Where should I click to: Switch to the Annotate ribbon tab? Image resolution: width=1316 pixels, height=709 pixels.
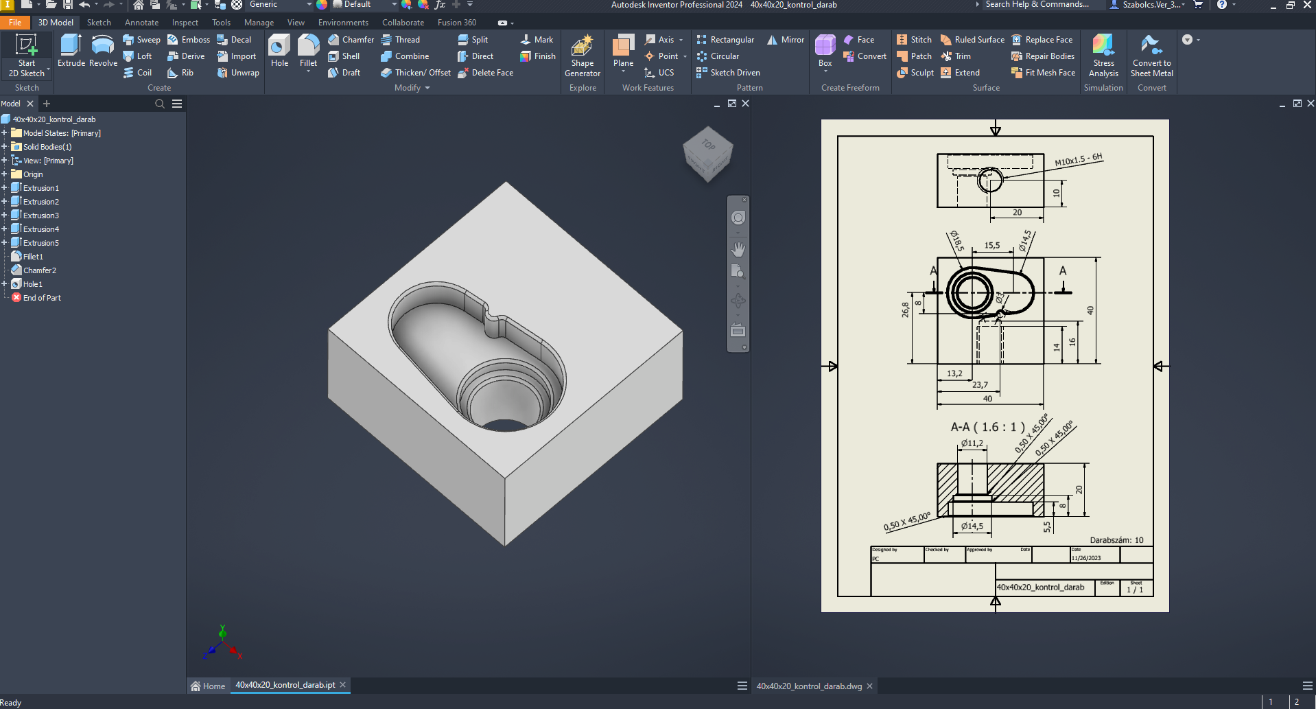coord(141,23)
